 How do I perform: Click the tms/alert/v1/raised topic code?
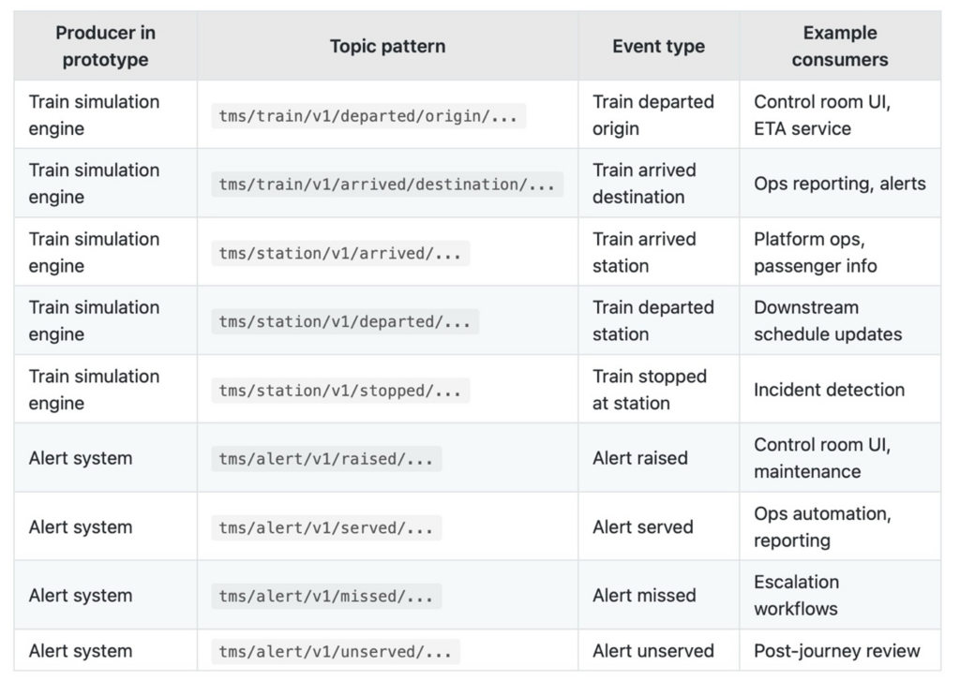click(x=325, y=458)
